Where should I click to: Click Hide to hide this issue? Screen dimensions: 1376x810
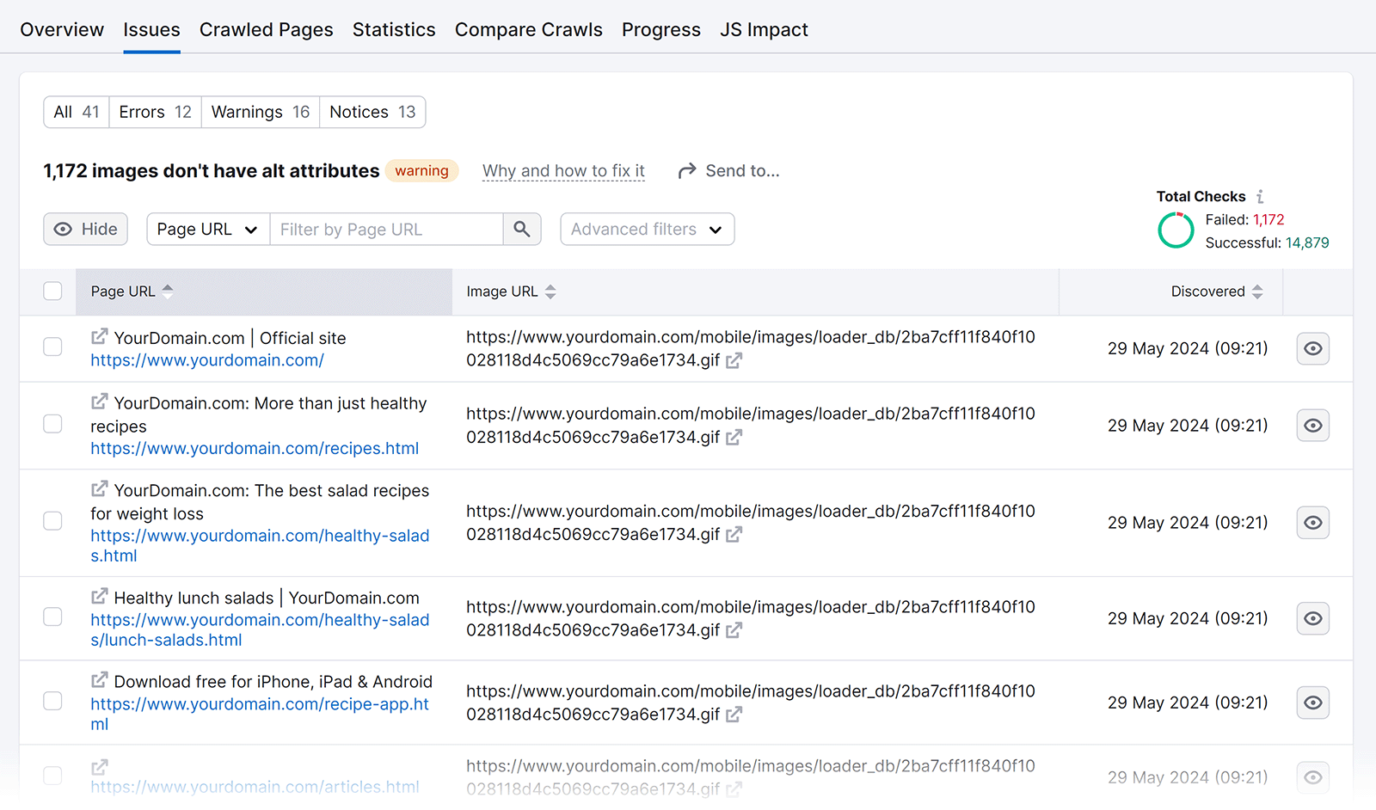click(85, 229)
